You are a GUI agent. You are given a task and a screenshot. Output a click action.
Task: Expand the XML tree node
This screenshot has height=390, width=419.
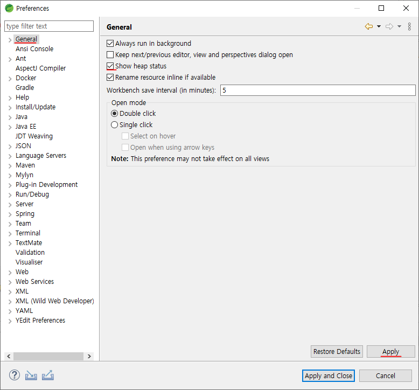tap(10, 292)
